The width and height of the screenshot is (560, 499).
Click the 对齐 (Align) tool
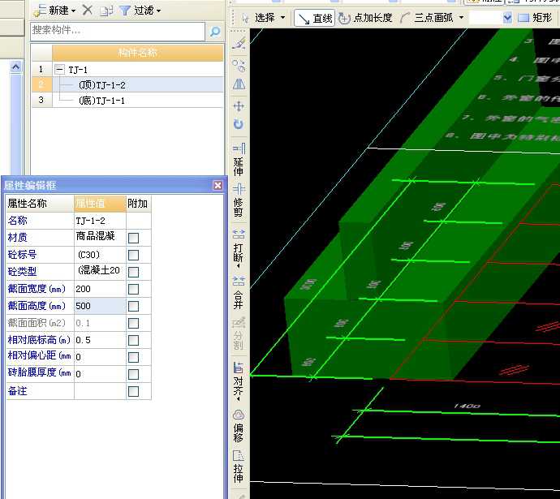pos(239,381)
